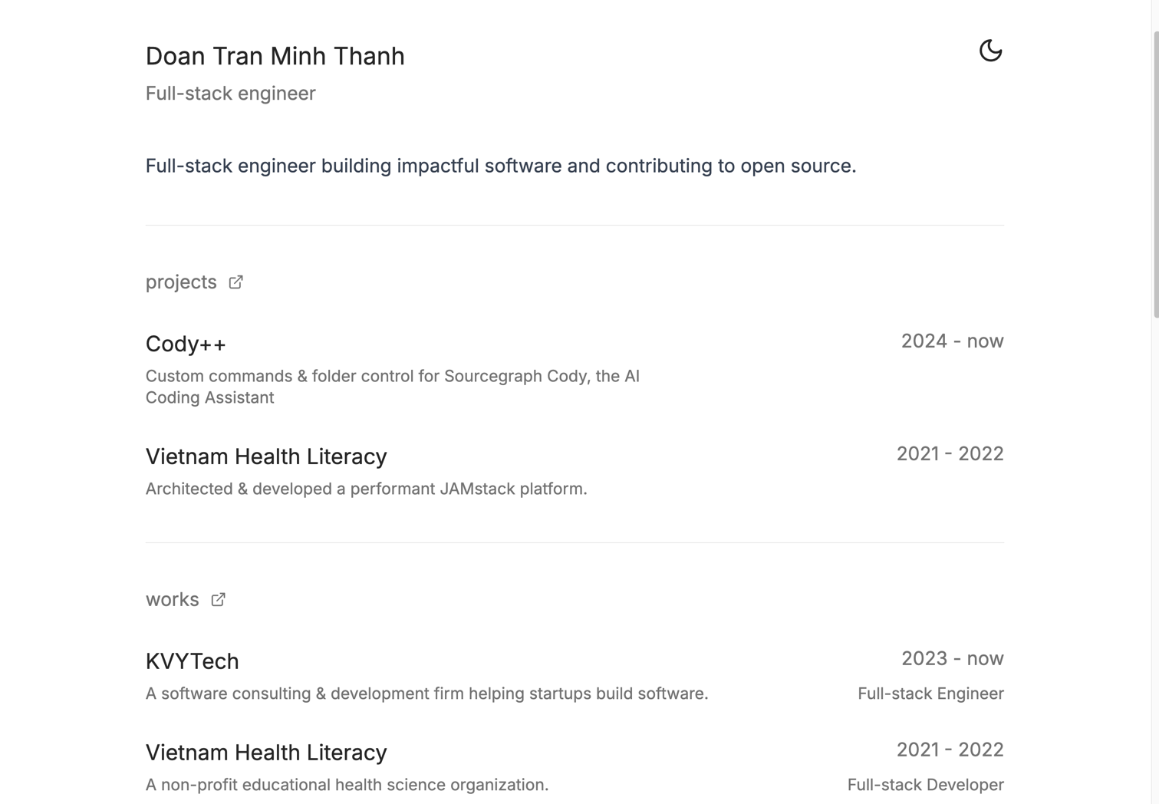Click the name Doan Tran Minh Thanh
Image resolution: width=1159 pixels, height=804 pixels.
coord(275,56)
